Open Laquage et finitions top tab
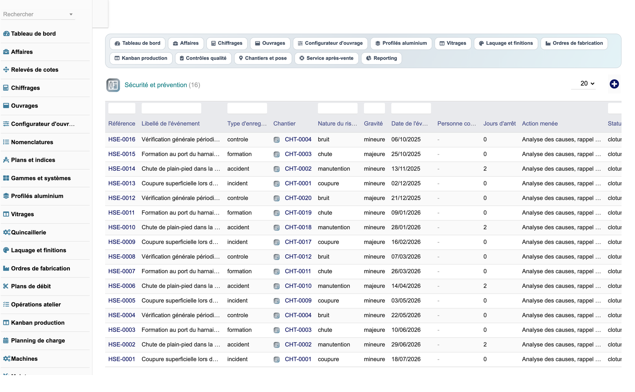635x392 pixels. click(506, 43)
